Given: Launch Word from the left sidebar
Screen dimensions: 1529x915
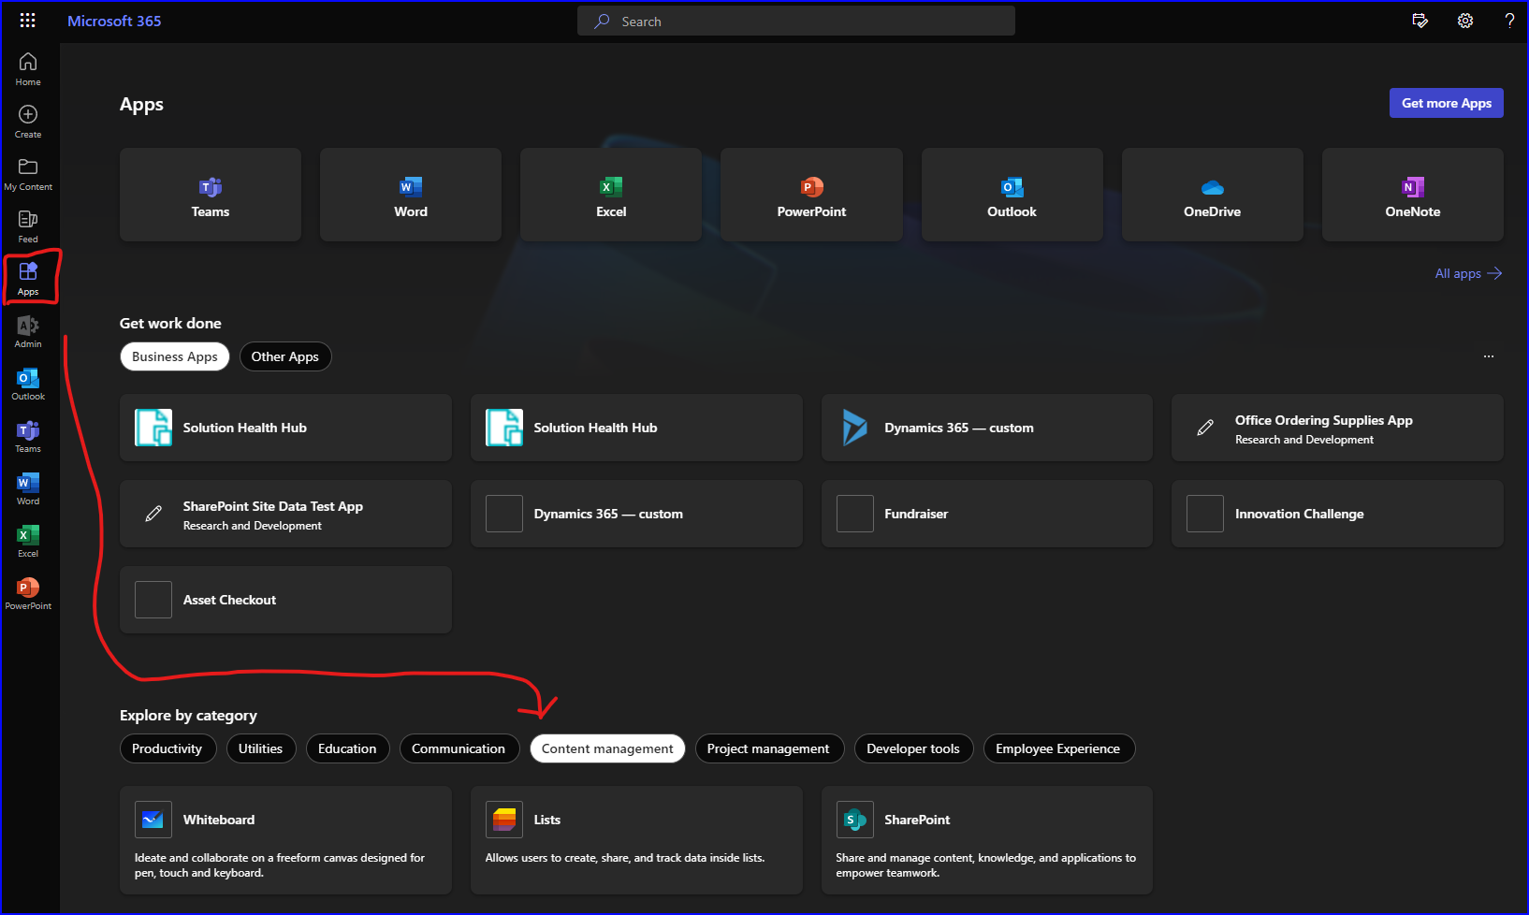Looking at the screenshot, I should click(28, 488).
